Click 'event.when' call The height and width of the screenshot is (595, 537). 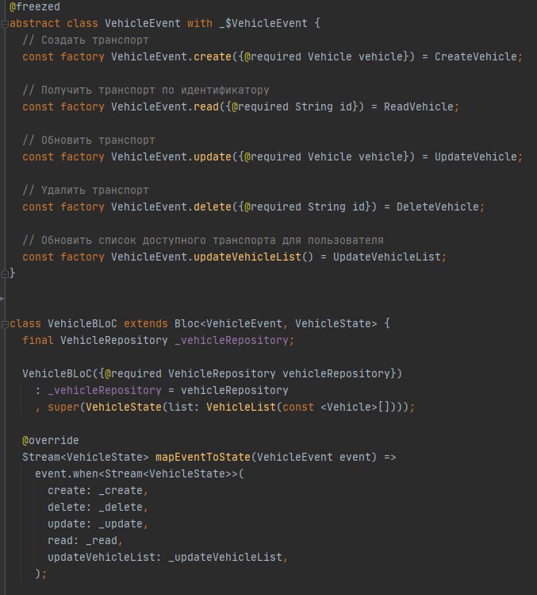click(x=67, y=474)
